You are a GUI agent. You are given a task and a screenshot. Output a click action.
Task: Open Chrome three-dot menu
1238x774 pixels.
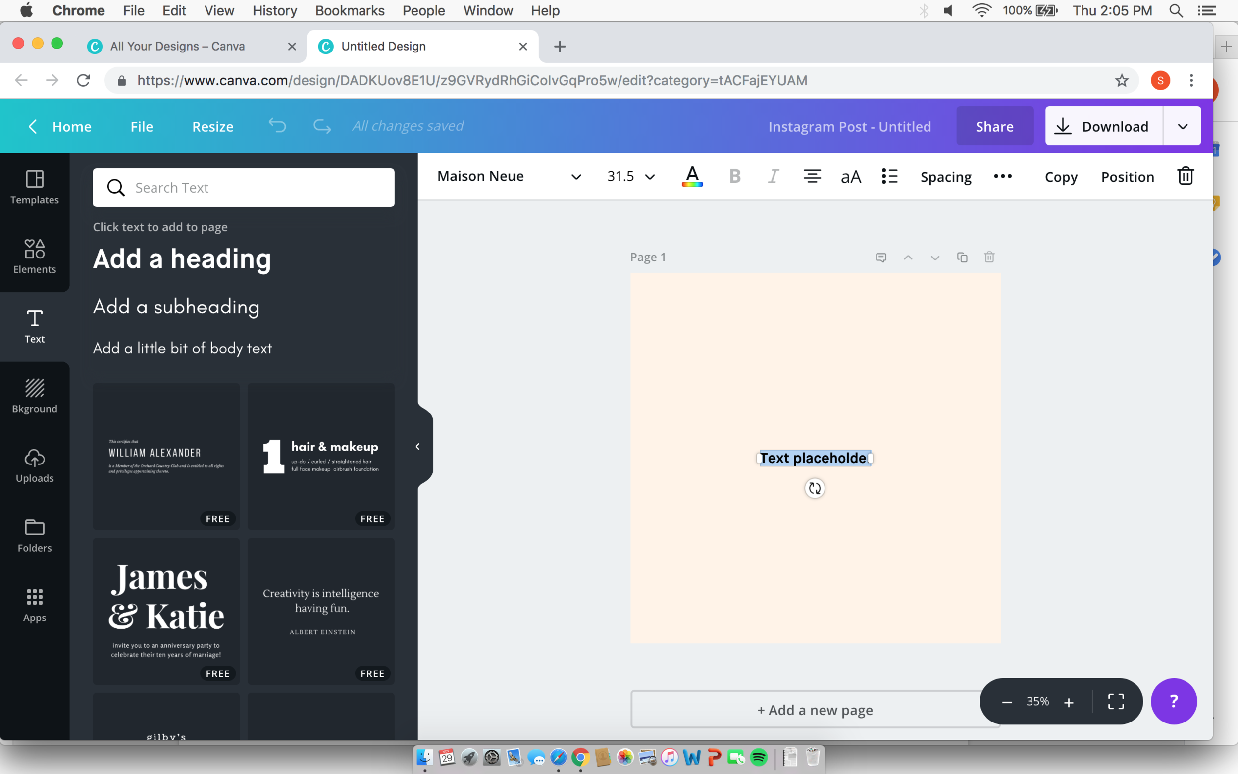[1191, 80]
